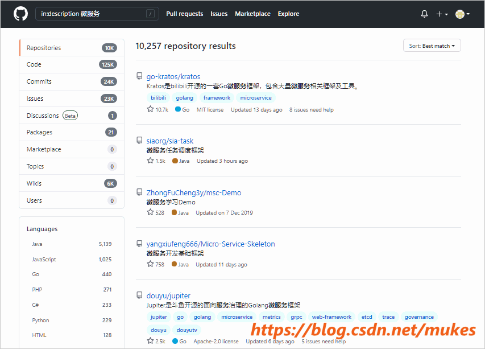This screenshot has width=485, height=349.
Task: Click Java language dot on sia-task
Action: tap(175, 161)
